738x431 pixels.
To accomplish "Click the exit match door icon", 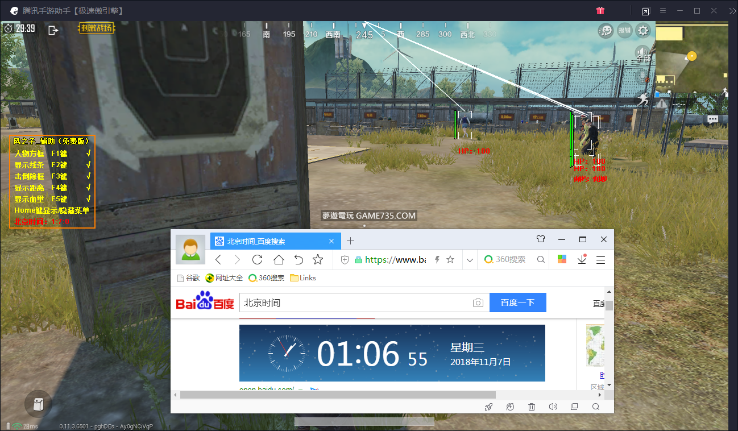I will pyautogui.click(x=53, y=30).
